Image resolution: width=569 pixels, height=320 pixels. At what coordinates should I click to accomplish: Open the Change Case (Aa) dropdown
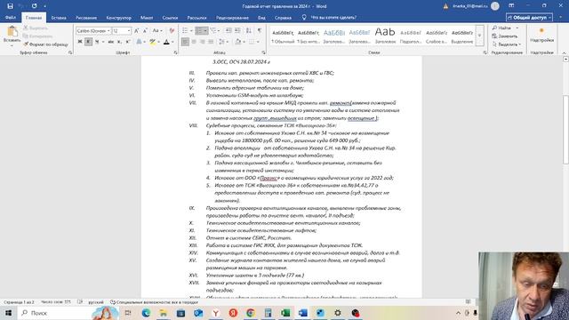[x=156, y=31]
